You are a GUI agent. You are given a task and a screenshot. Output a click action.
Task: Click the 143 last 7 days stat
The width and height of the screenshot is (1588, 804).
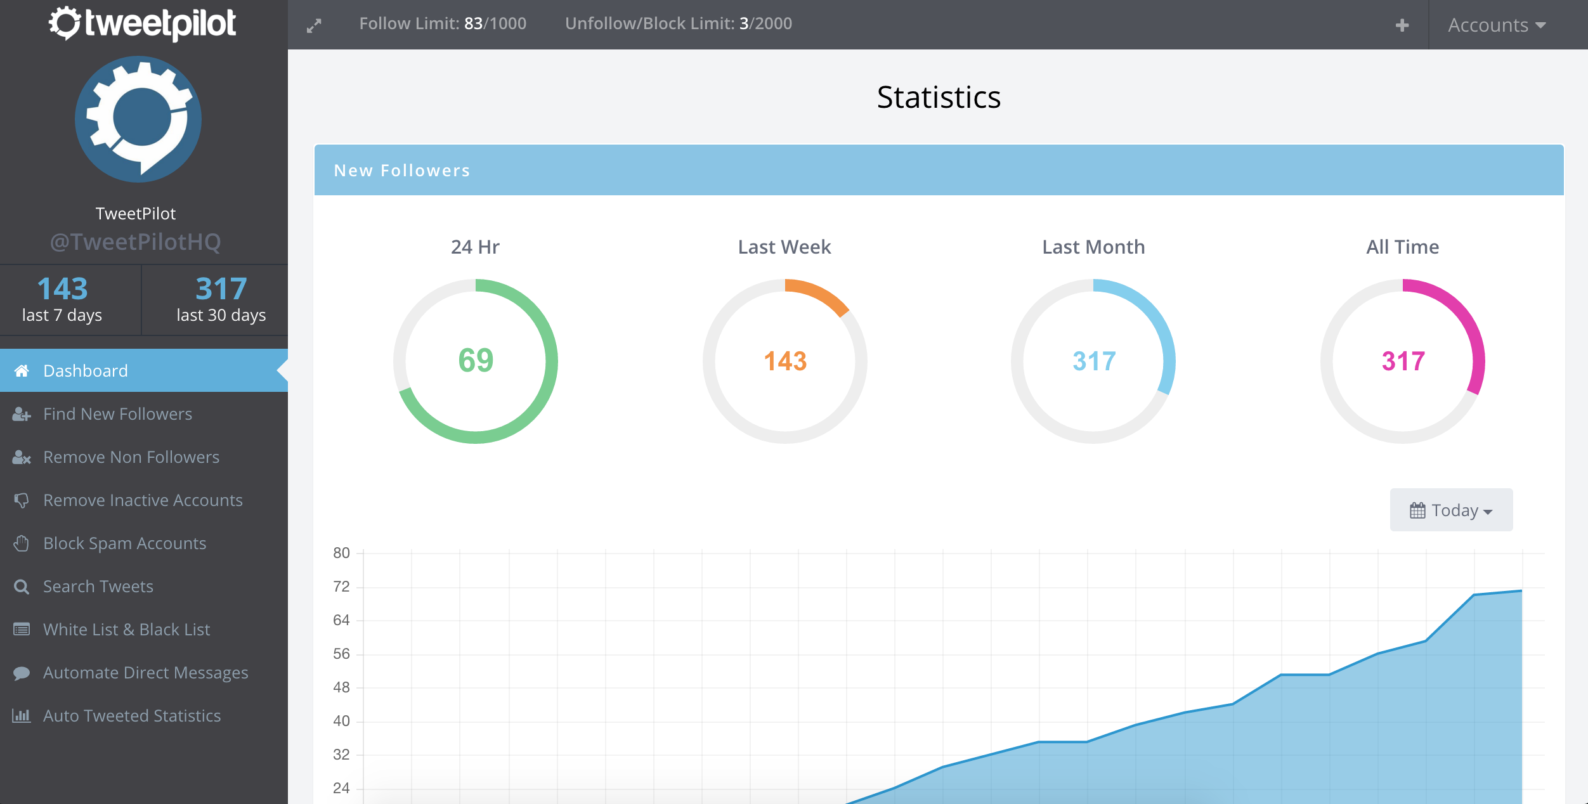coord(62,299)
